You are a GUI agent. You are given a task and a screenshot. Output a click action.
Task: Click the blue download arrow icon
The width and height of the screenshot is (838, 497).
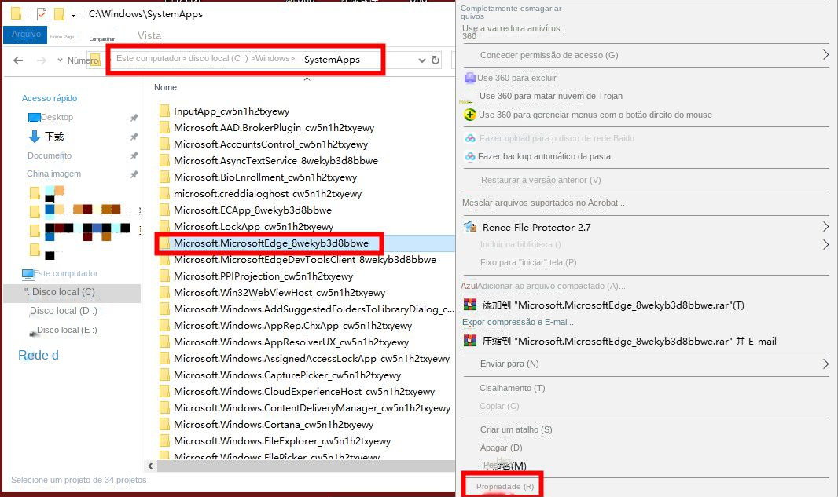[x=35, y=137]
